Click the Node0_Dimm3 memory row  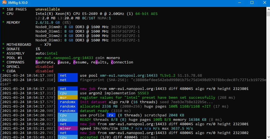(x=87, y=40)
